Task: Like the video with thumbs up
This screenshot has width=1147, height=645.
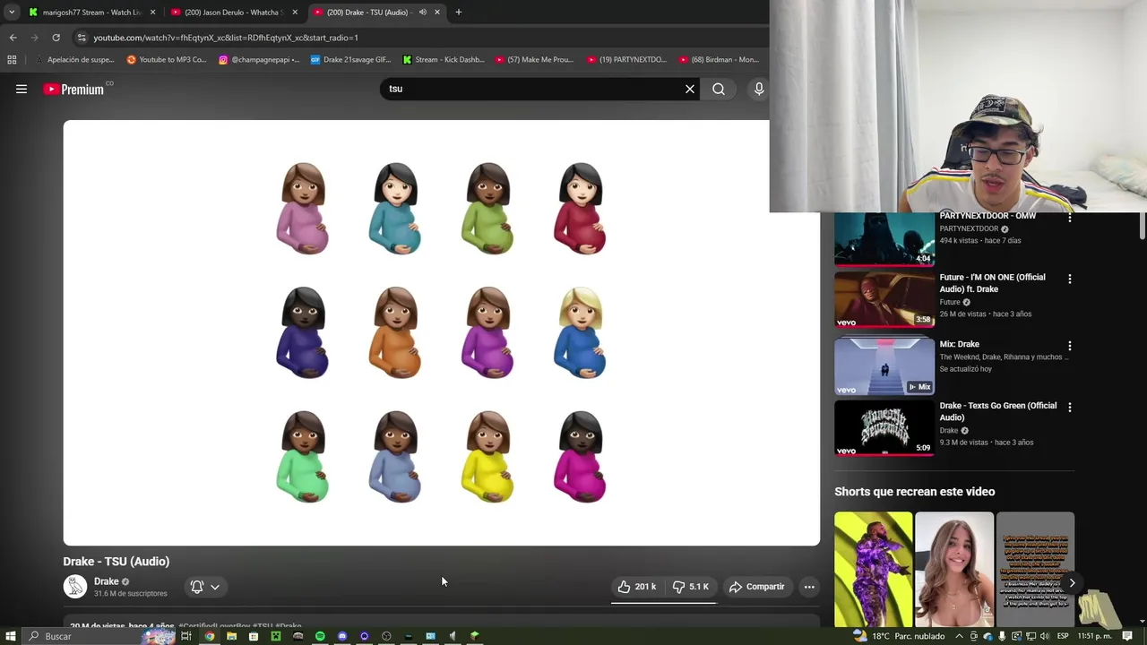Action: pyautogui.click(x=637, y=587)
